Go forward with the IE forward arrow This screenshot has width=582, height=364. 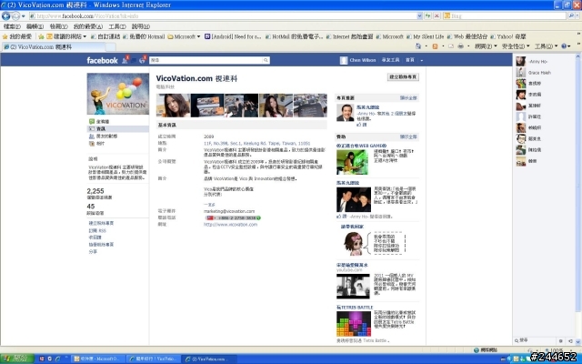(x=15, y=16)
